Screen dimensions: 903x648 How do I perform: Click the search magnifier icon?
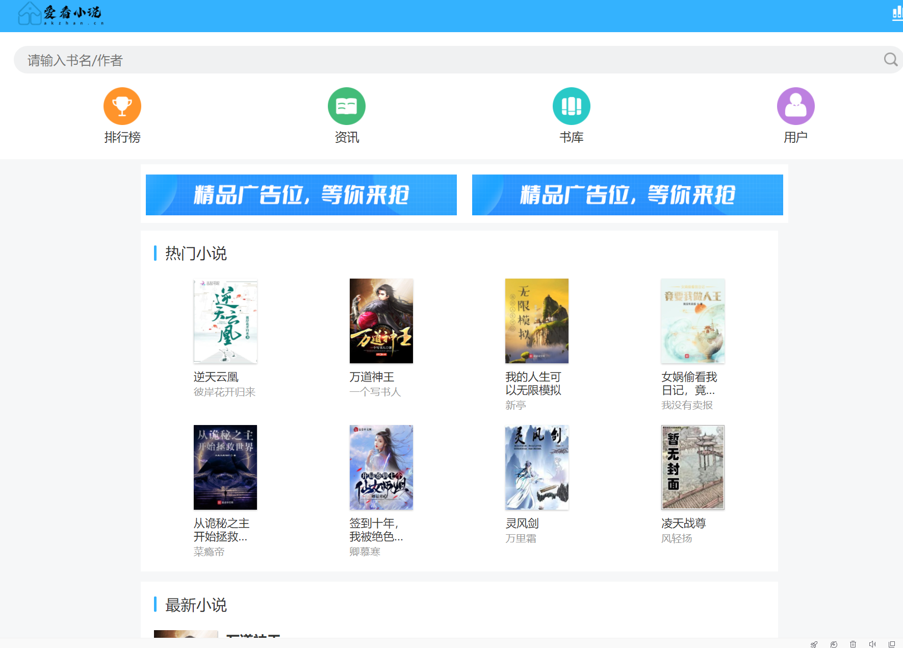(891, 60)
